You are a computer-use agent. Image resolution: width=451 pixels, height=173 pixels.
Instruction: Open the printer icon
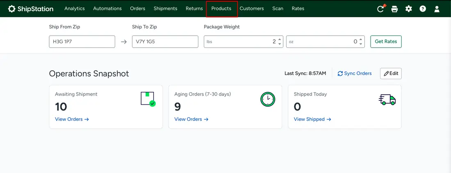[x=394, y=9]
